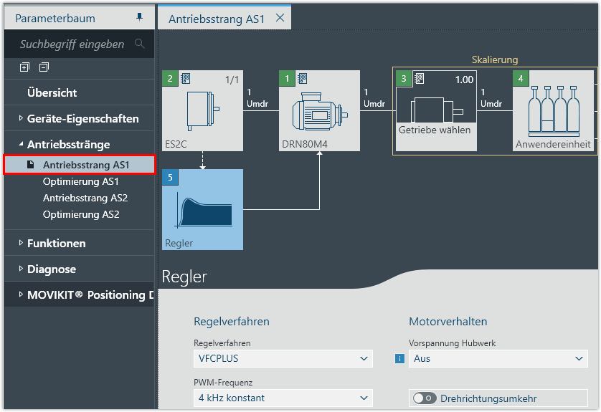Click the Anwendereinheit bottles icon
Viewport: 601px width, 412px height.
tap(553, 111)
